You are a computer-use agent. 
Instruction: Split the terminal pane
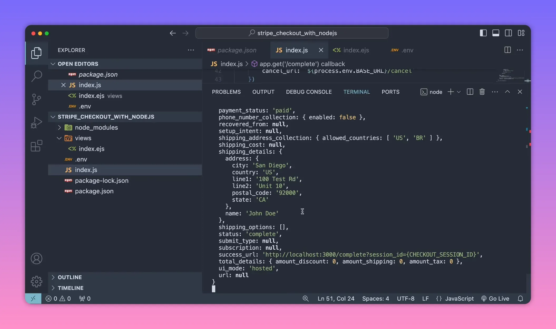tap(470, 92)
